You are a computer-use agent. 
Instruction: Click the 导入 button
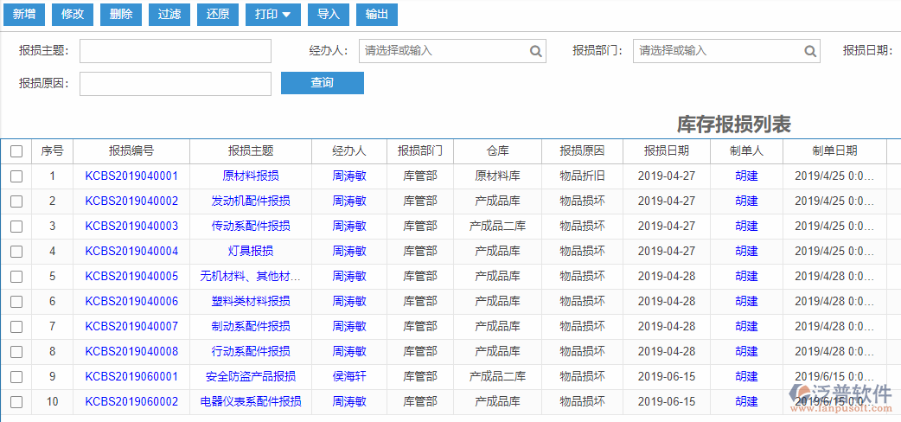[328, 15]
